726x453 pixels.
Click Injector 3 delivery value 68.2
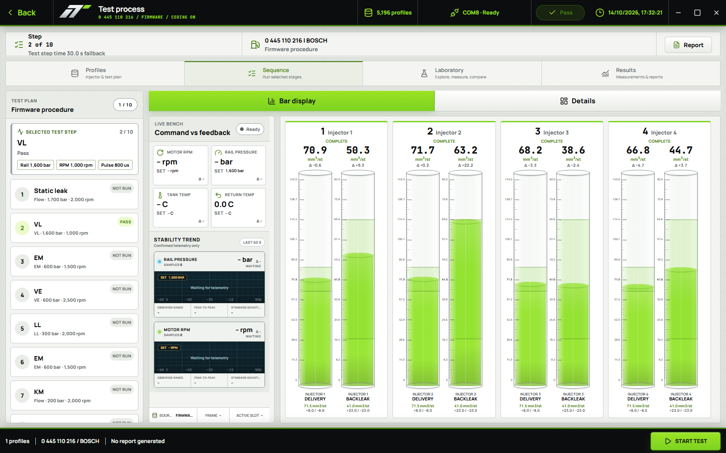pos(530,150)
